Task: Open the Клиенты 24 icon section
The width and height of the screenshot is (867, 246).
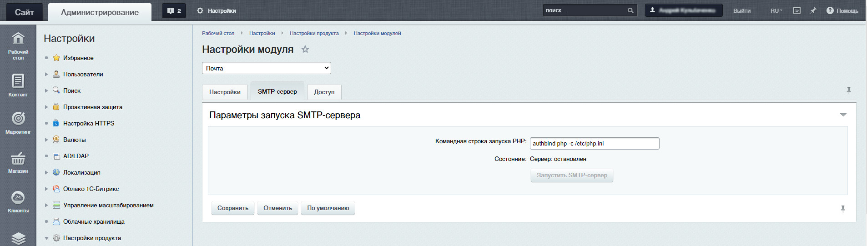Action: [x=18, y=202]
